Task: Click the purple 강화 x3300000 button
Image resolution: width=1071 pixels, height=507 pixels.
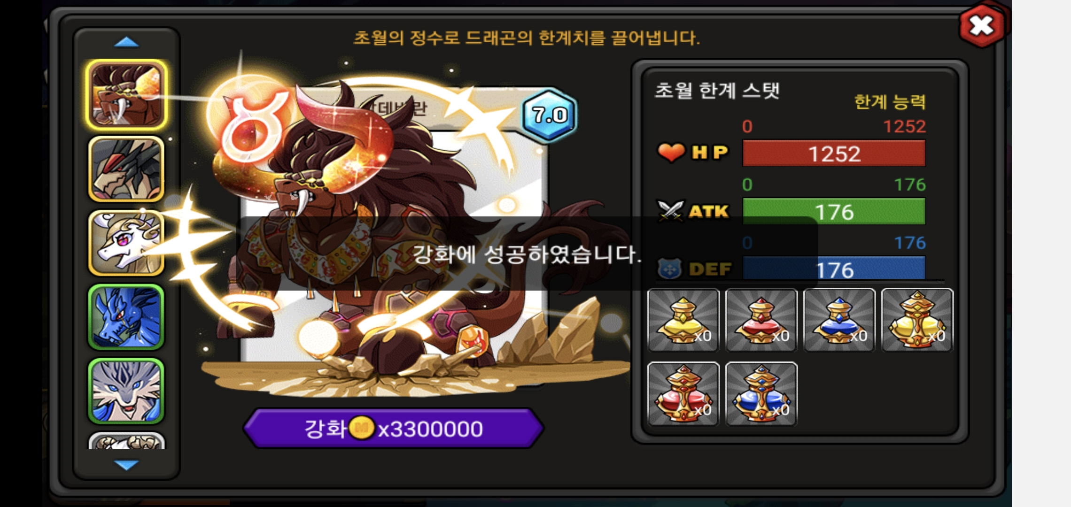Action: pos(394,428)
